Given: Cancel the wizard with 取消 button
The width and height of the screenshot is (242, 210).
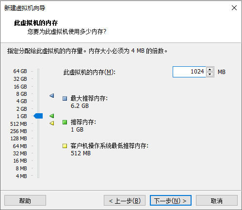Looking at the screenshot, I should coord(217,200).
